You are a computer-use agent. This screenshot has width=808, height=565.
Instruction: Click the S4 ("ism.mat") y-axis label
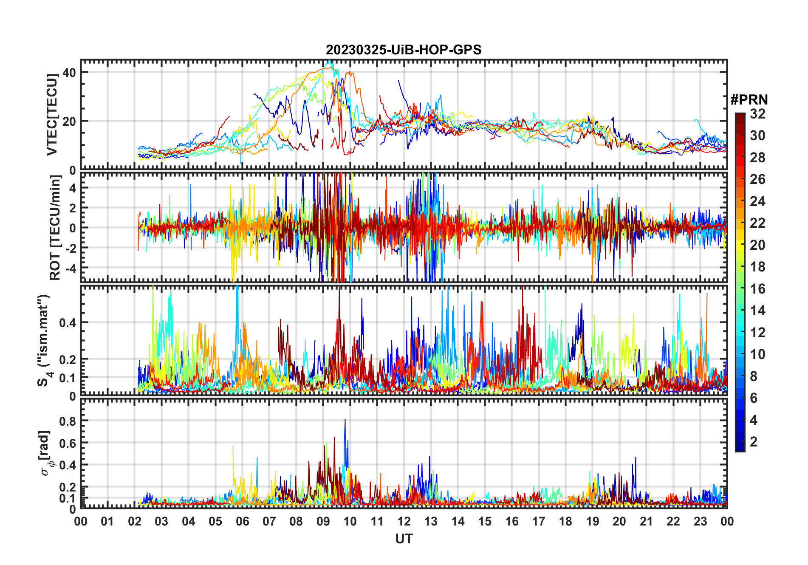click(44, 340)
